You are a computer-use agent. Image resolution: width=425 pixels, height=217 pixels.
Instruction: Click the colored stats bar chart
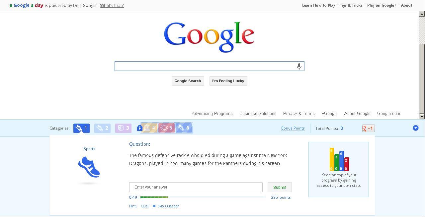tap(339, 159)
